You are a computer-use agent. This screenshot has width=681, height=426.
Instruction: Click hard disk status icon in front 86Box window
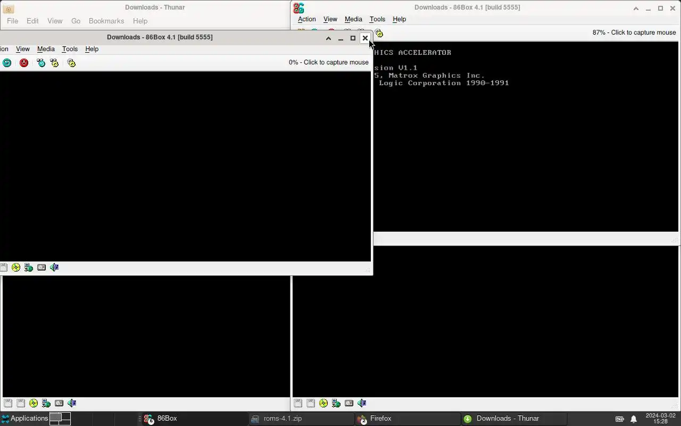pos(41,267)
